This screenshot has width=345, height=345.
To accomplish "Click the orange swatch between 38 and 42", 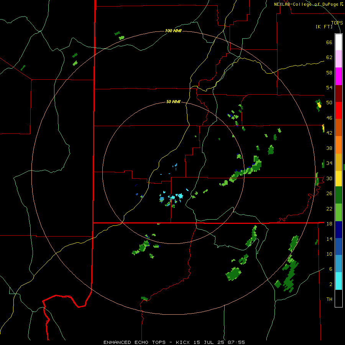I will (x=338, y=145).
